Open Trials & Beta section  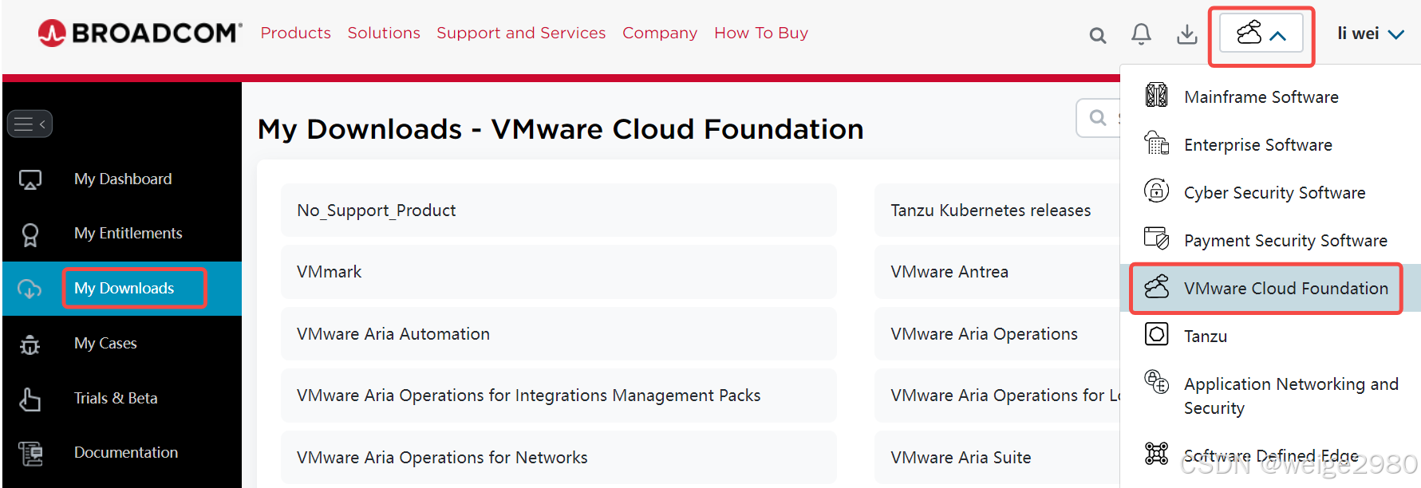point(116,398)
